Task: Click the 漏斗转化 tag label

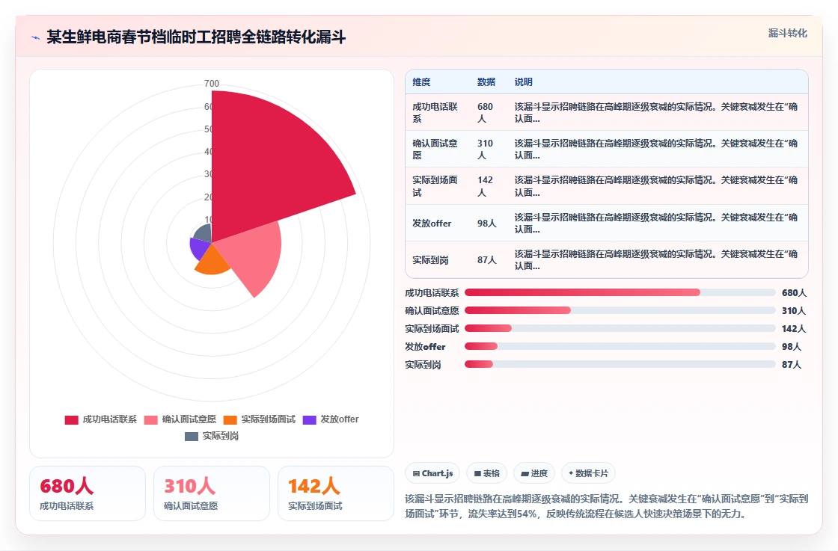Action: tap(787, 33)
